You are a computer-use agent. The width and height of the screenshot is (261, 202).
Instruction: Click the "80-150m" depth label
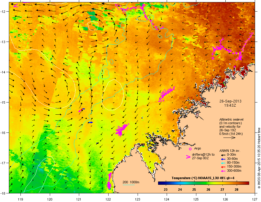coord(233,163)
